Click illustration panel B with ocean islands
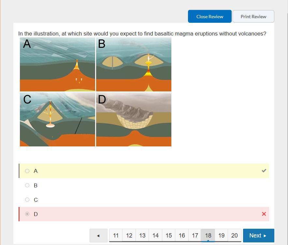The image size is (288, 245). 134,64
